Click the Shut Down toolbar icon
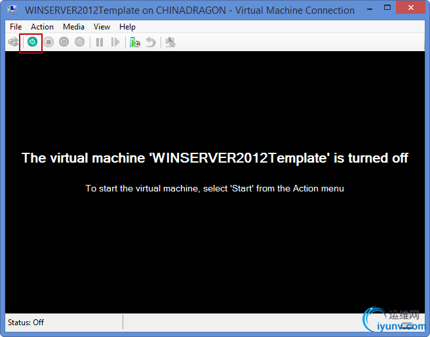Screen dimensions: 430x337 coord(64,42)
